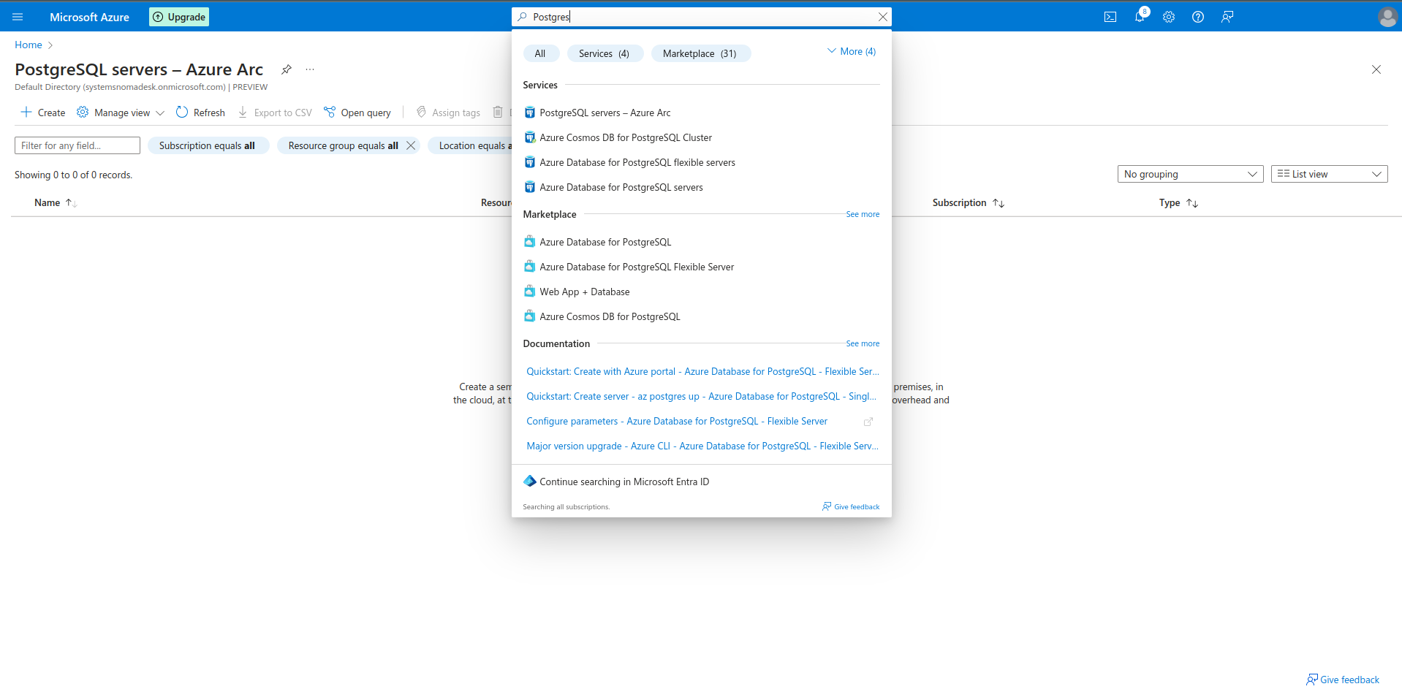Select the Marketplace (31) filter tab

[x=700, y=53]
